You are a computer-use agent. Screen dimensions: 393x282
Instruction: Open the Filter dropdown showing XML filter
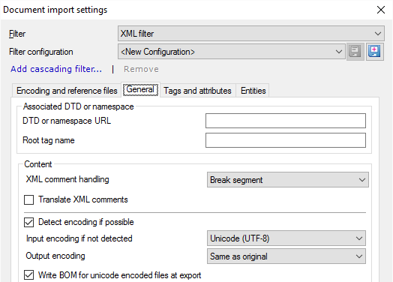pos(251,34)
